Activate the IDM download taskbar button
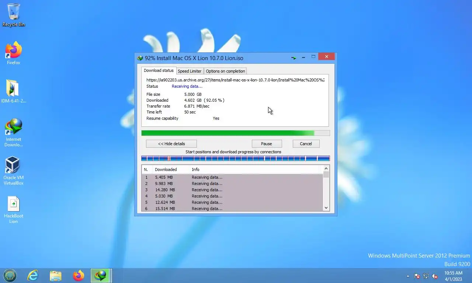 point(101,275)
